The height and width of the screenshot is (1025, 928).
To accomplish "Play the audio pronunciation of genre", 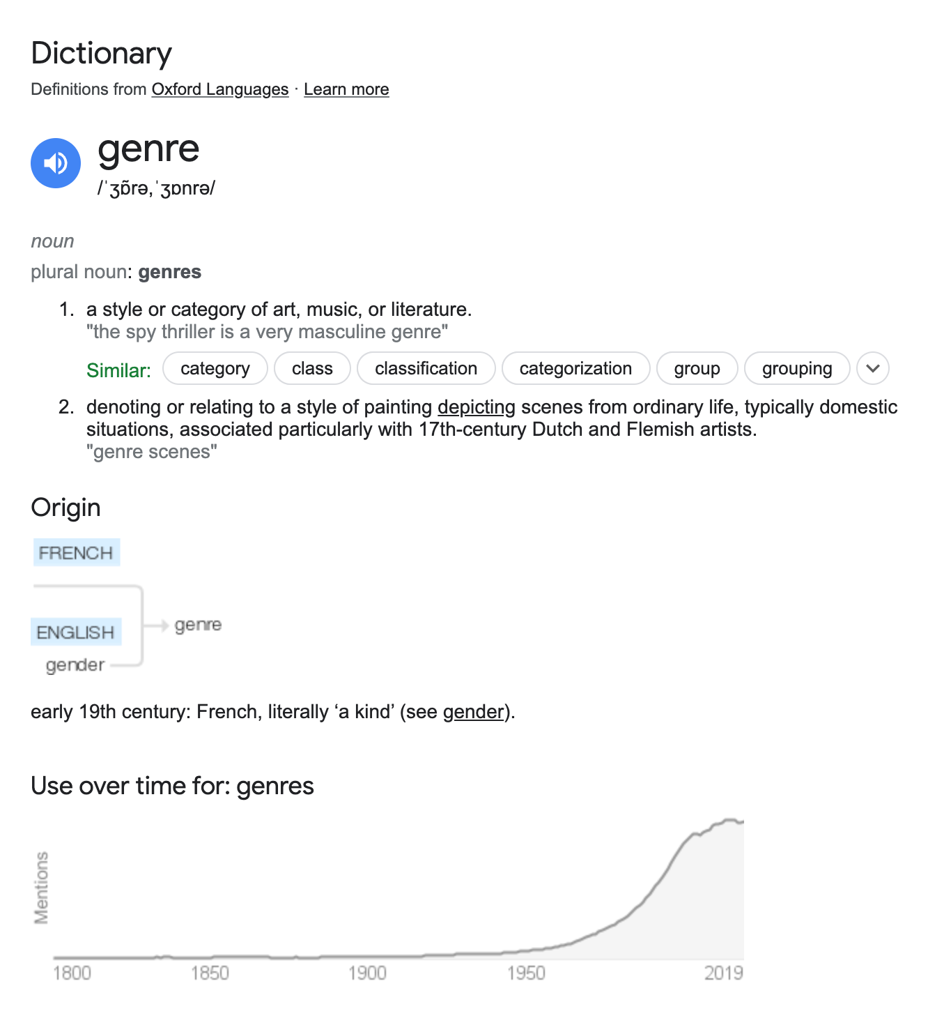I will point(56,163).
